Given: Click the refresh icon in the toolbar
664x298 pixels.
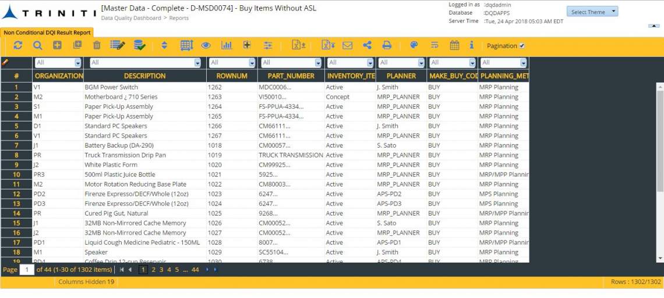Looking at the screenshot, I should (18, 45).
